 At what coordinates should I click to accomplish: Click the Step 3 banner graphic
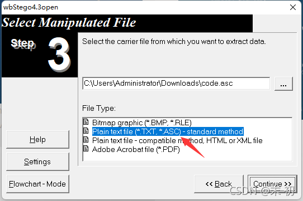(40, 55)
